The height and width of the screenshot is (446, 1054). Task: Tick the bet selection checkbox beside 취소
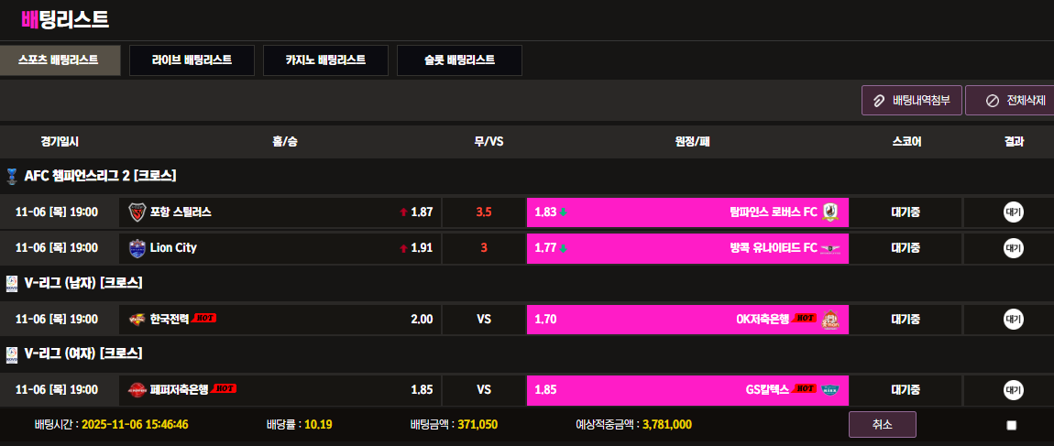click(1012, 425)
